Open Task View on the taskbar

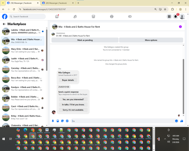coord(11,139)
